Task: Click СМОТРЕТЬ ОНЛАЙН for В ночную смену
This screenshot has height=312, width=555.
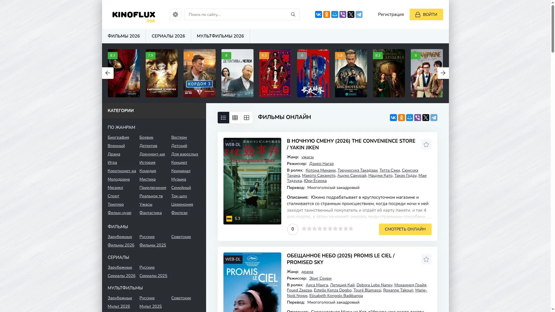Action: [x=405, y=229]
